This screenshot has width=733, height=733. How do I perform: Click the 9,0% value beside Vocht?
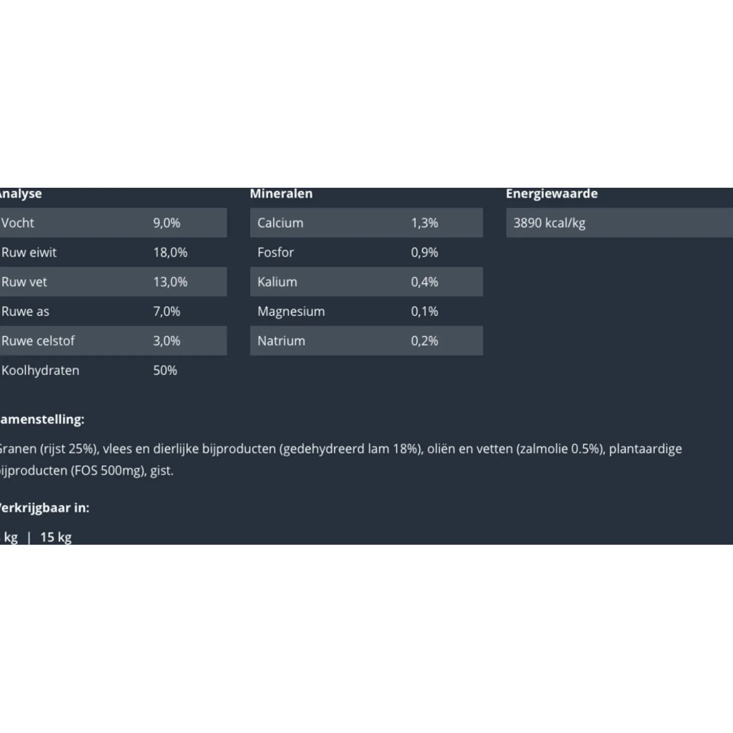[x=167, y=223]
